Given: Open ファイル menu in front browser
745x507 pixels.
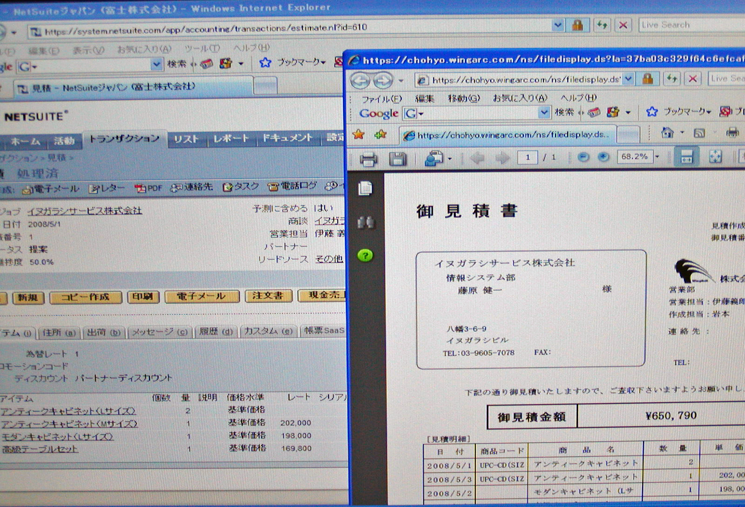Looking at the screenshot, I should (381, 99).
